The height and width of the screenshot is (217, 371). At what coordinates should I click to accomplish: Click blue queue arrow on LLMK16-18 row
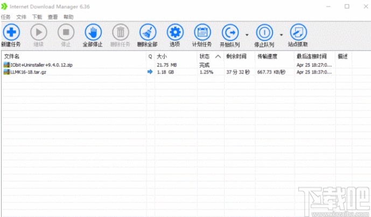150,72
